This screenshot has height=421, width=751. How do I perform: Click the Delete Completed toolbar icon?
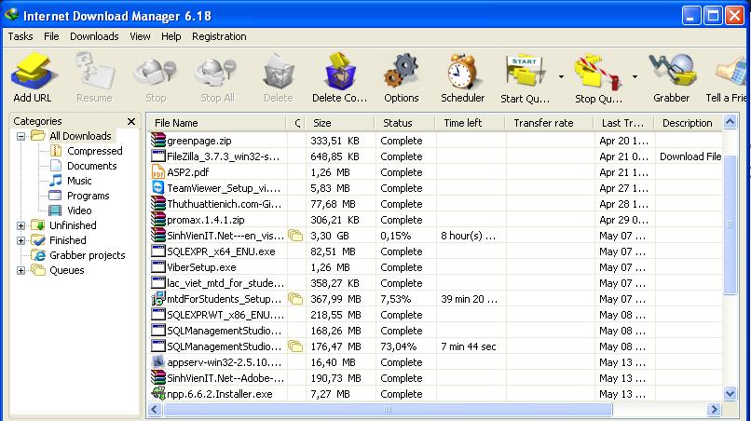[339, 72]
